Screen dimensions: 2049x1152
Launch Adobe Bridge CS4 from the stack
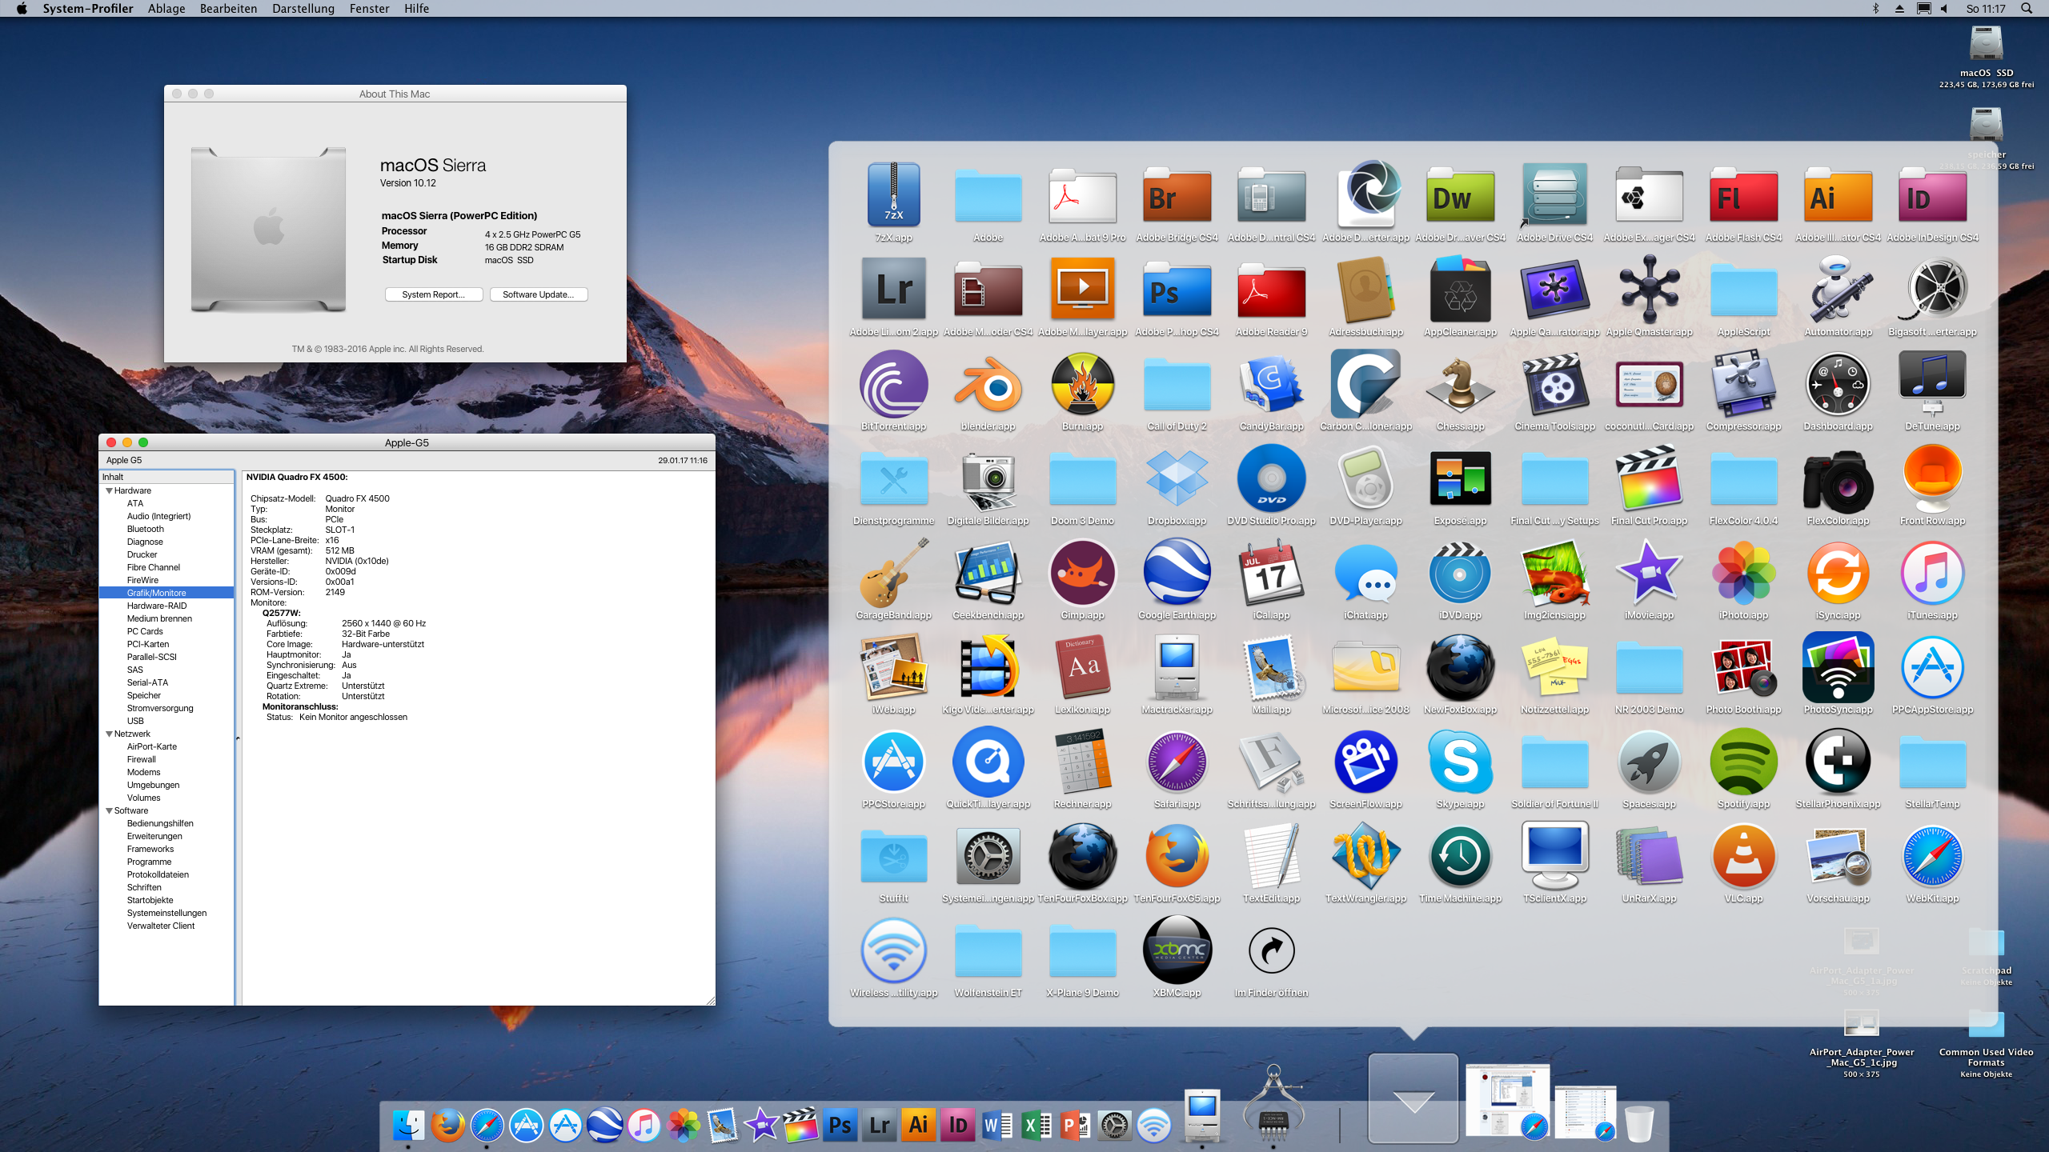pos(1177,195)
